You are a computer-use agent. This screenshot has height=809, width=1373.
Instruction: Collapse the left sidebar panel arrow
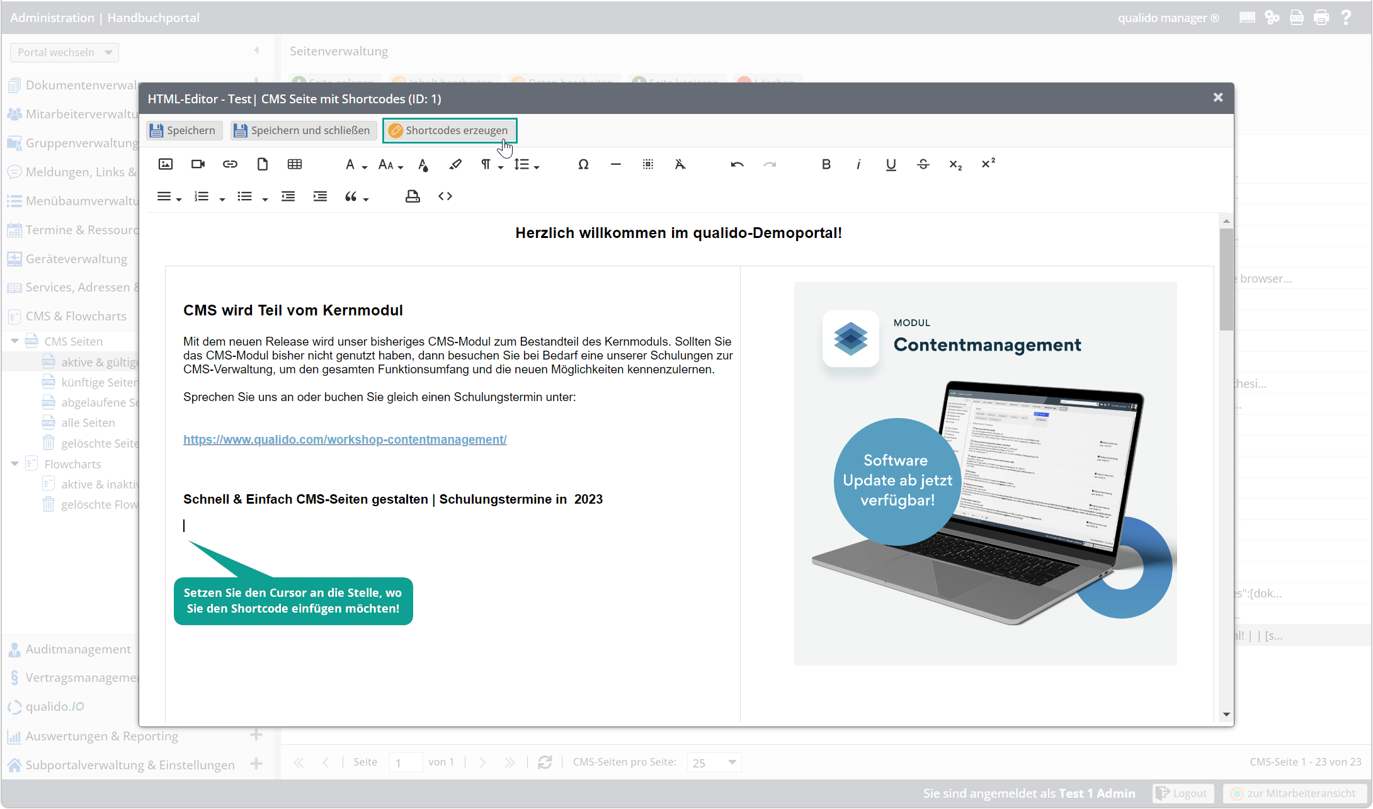[256, 50]
